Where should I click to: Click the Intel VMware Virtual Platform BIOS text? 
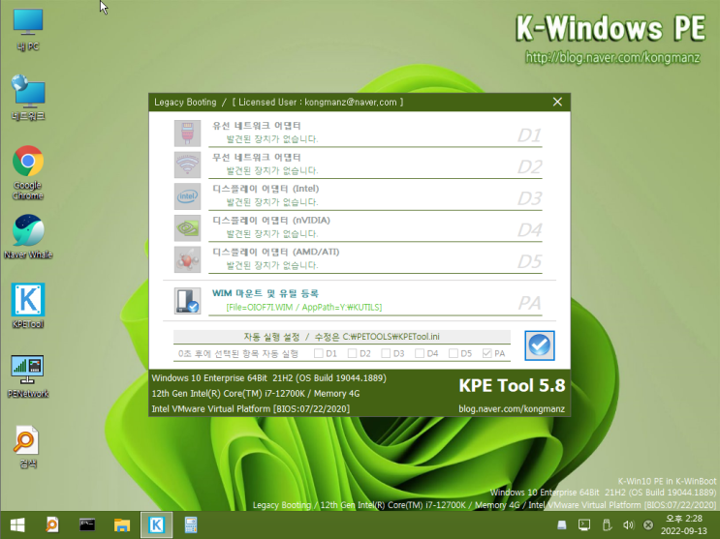(250, 408)
